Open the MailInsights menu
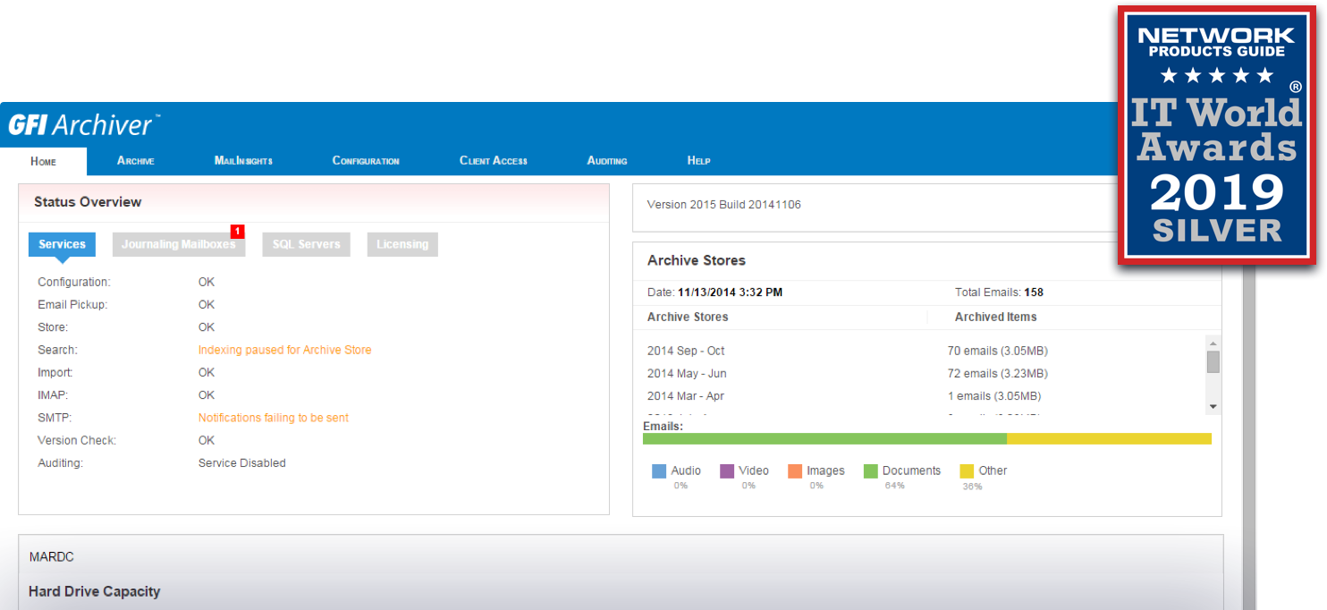Image resolution: width=1327 pixels, height=610 pixels. point(243,161)
